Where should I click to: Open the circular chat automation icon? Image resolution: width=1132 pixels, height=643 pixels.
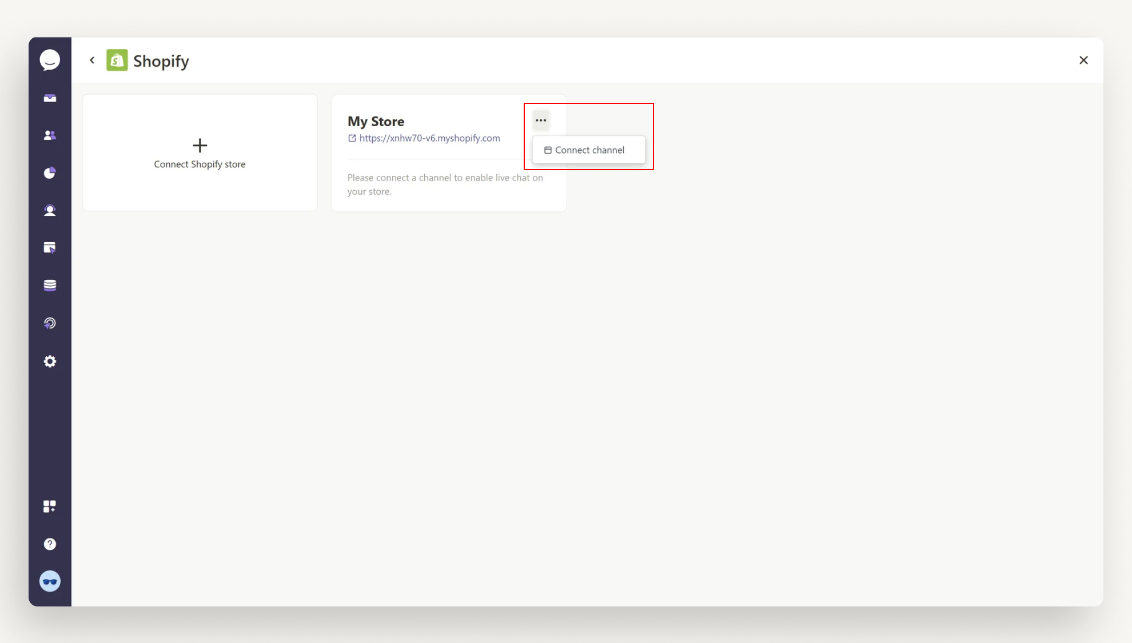[x=50, y=323]
